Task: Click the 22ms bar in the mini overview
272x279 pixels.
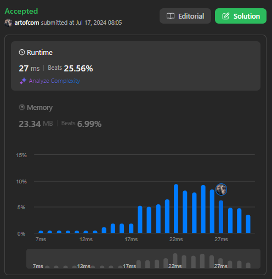Action: (x=175, y=260)
